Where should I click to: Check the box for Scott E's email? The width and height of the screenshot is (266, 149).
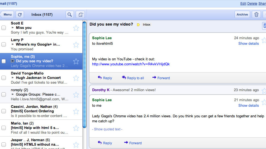(4, 28)
